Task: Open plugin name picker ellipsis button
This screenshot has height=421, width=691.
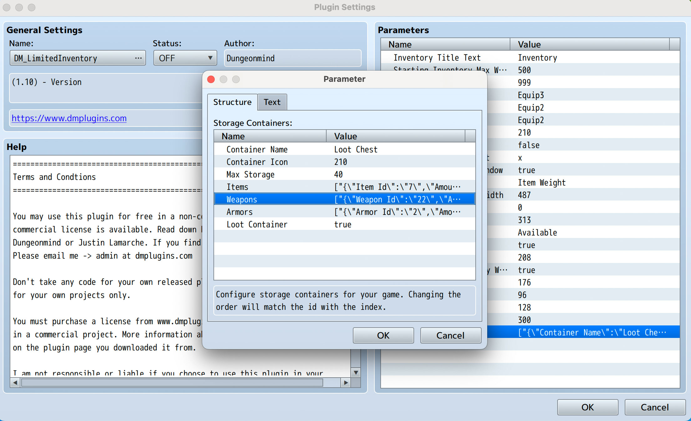Action: [138, 58]
